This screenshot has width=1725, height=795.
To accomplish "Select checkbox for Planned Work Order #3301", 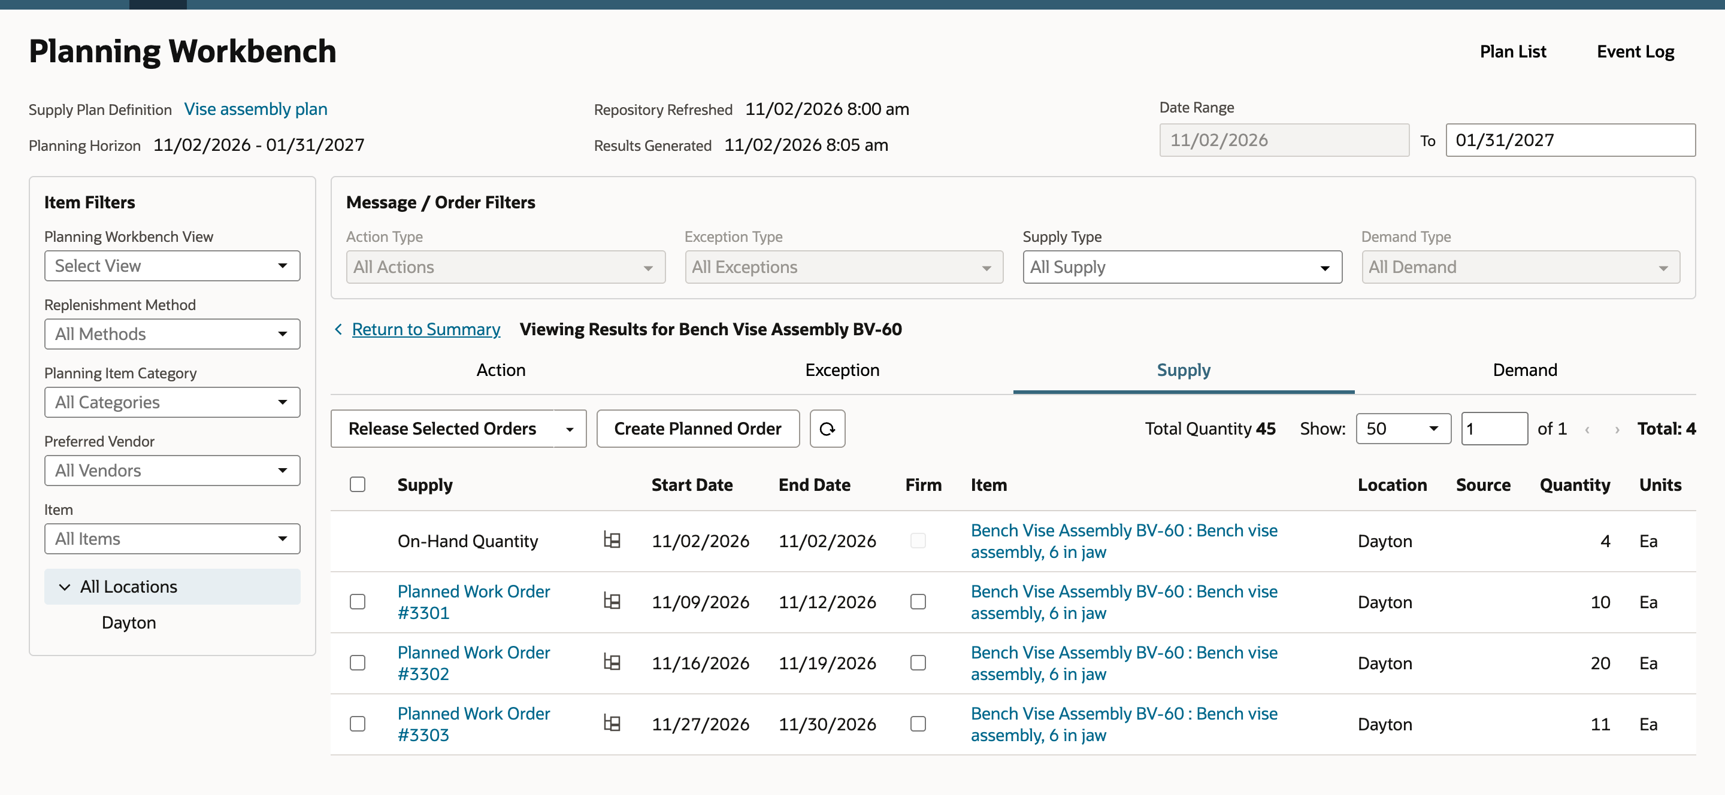I will [x=358, y=602].
